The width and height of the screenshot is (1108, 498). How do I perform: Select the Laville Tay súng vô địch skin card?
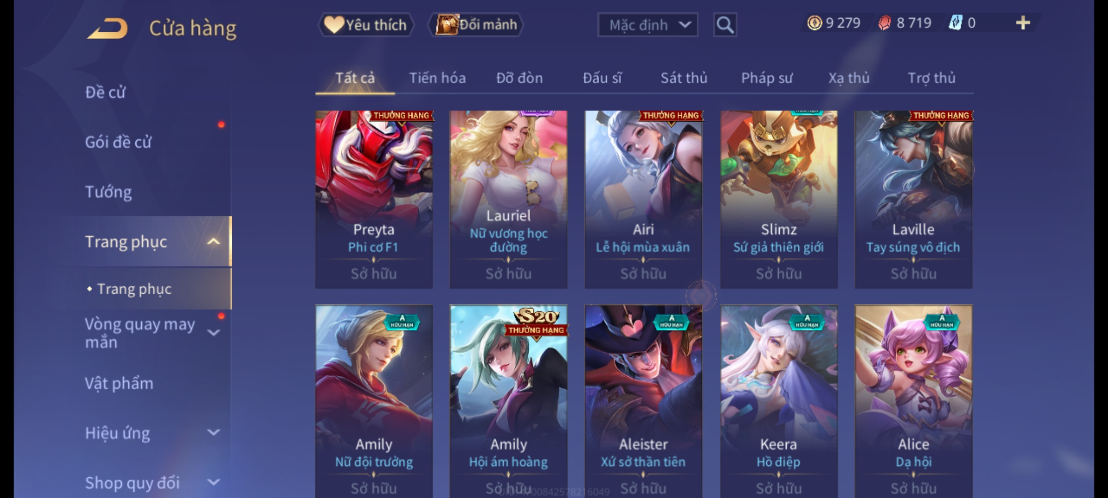[x=914, y=200]
